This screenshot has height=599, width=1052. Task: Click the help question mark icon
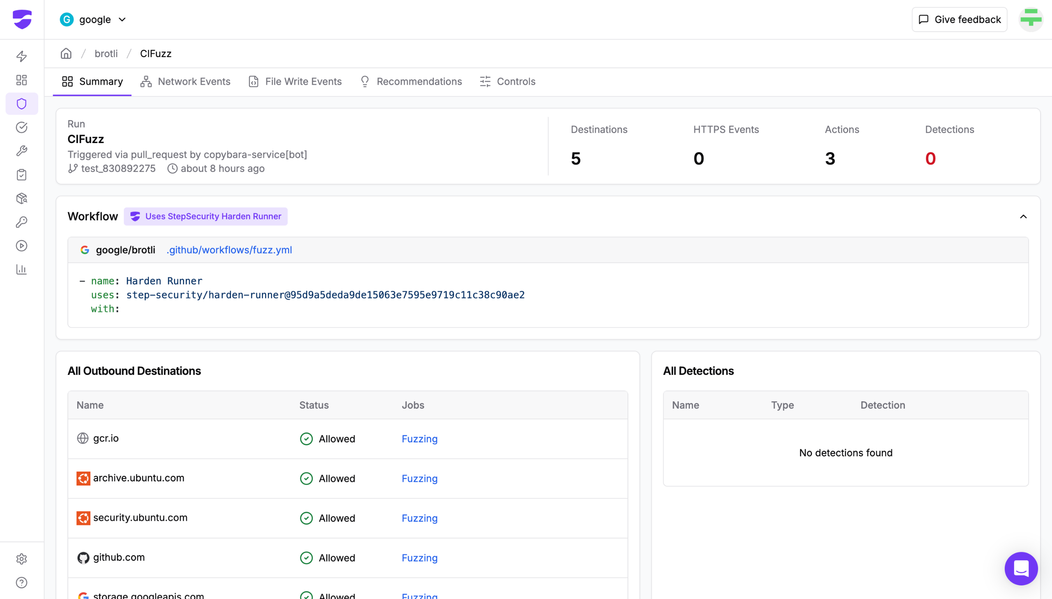[x=22, y=583]
